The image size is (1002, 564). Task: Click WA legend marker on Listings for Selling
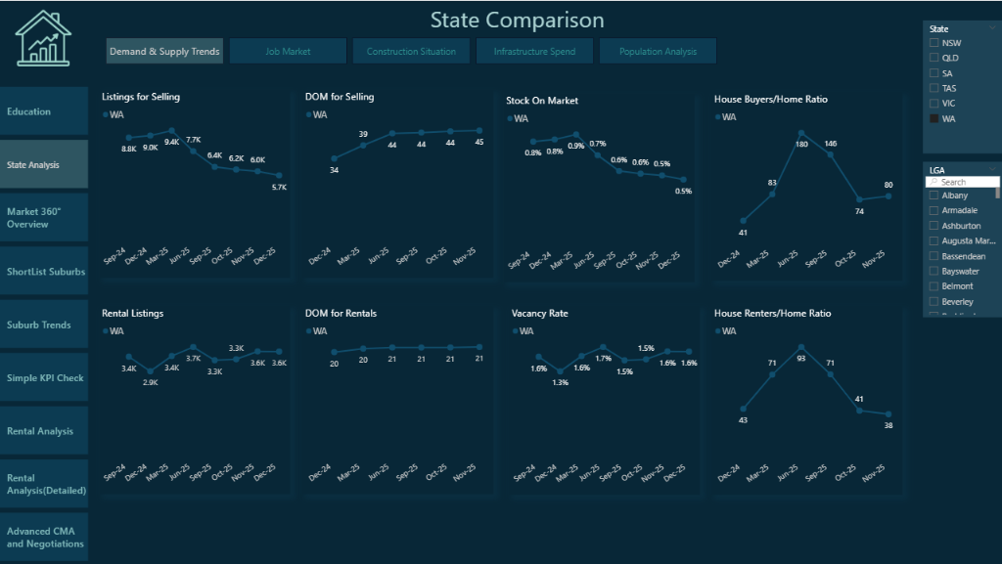pos(108,114)
